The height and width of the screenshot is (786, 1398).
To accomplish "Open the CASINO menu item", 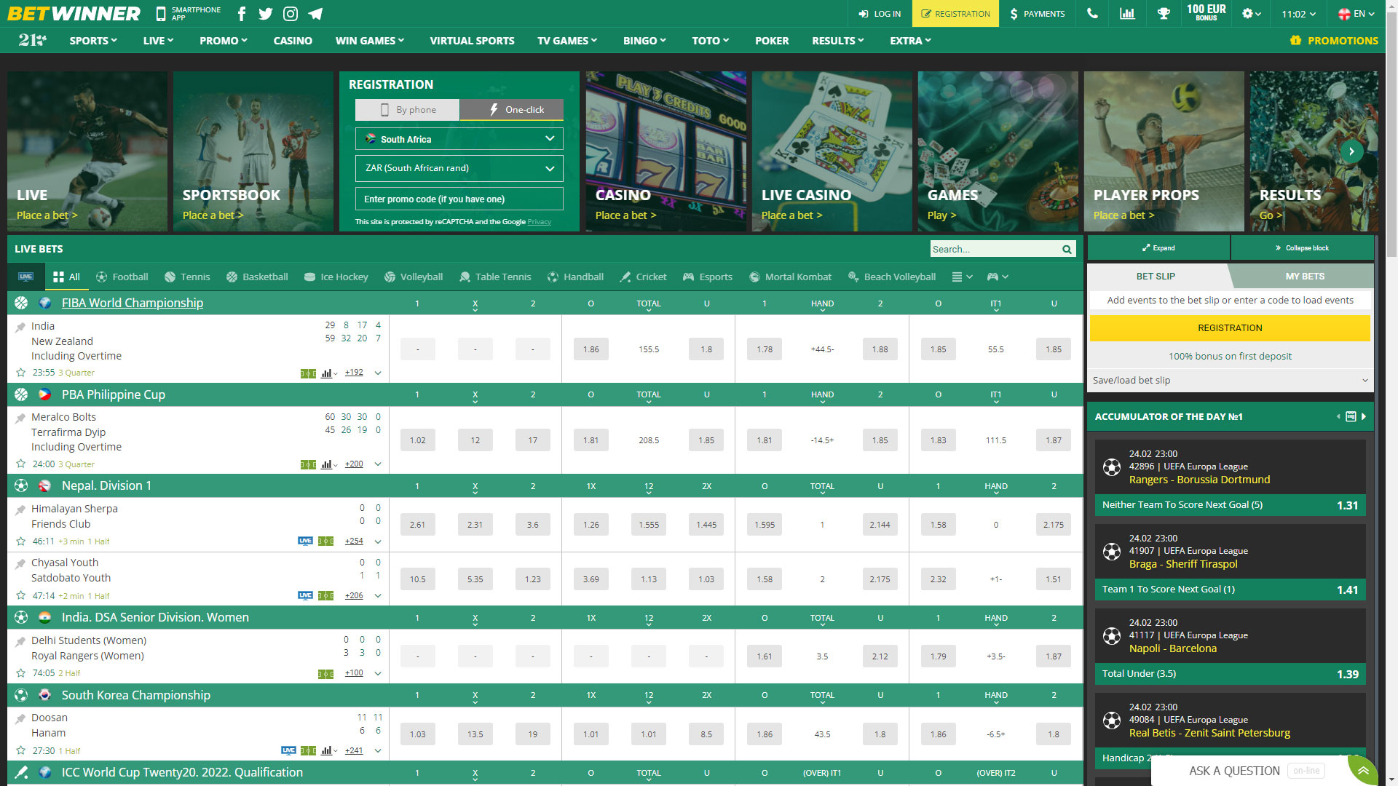I will point(293,41).
